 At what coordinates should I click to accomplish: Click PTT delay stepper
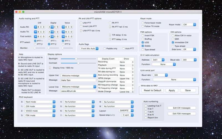[110, 39]
